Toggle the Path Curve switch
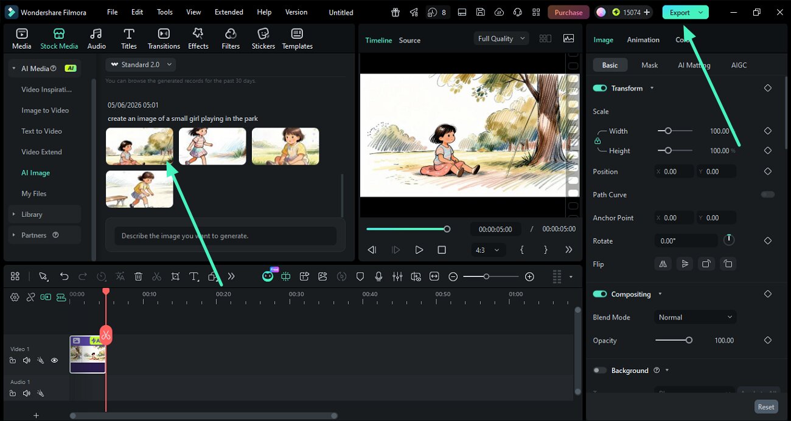Image resolution: width=791 pixels, height=421 pixels. click(768, 194)
